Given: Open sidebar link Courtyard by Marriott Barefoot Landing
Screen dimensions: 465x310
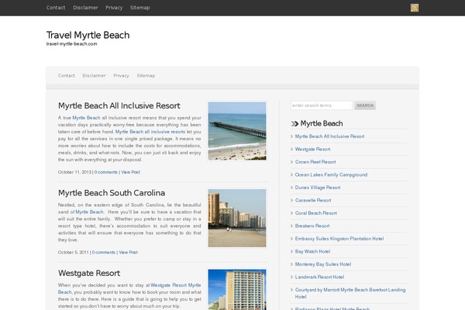Looking at the screenshot, I should click(x=350, y=293).
